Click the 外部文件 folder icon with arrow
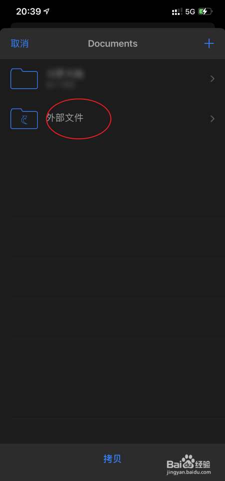 (24, 118)
